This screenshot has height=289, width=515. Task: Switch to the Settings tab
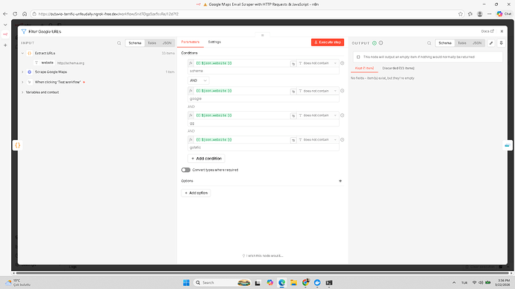[x=214, y=42]
